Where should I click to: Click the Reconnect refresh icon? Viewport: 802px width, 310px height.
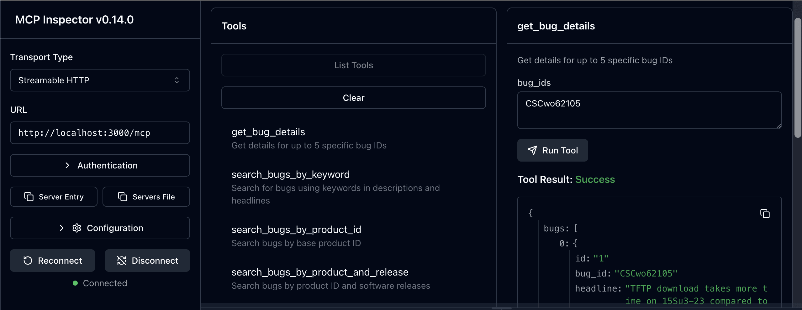pos(28,260)
